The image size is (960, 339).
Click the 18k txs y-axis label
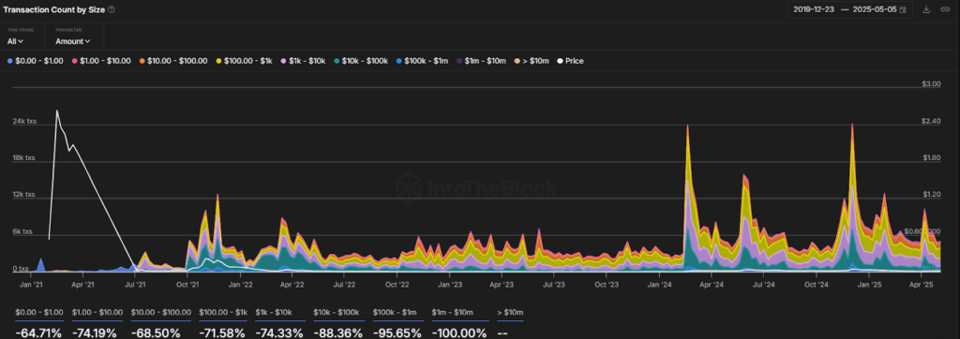(x=24, y=158)
